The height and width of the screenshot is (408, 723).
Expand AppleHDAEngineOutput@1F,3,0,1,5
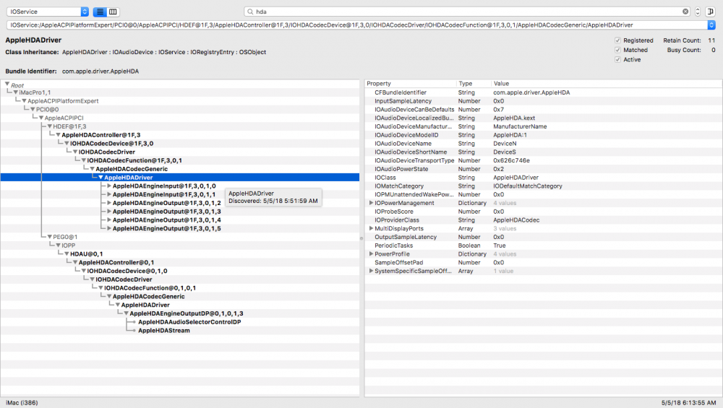tap(109, 228)
